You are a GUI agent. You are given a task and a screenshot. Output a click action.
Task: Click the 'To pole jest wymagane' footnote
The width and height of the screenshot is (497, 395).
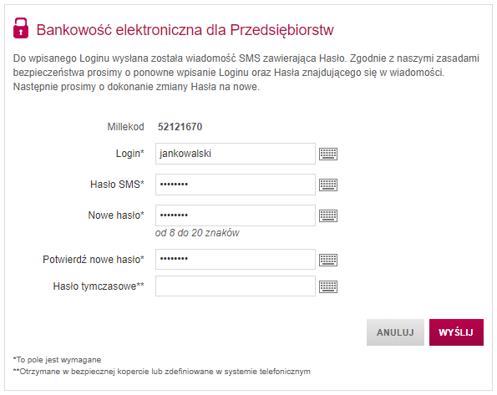click(x=57, y=360)
